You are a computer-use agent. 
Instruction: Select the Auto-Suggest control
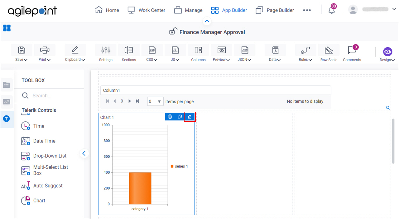click(42, 186)
